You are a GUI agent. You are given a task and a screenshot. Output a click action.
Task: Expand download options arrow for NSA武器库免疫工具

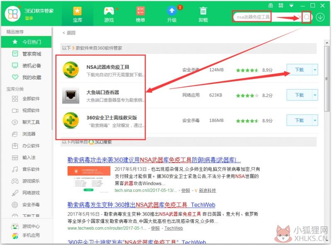[x=315, y=70]
